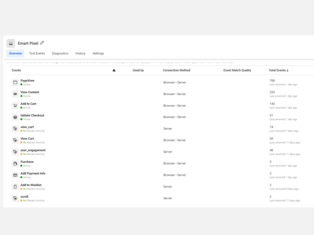Select the Add to Cart event
Viewport: 314px width, 235px height.
pyautogui.click(x=28, y=104)
